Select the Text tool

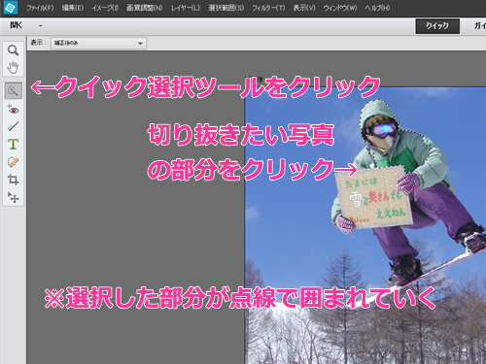point(13,144)
